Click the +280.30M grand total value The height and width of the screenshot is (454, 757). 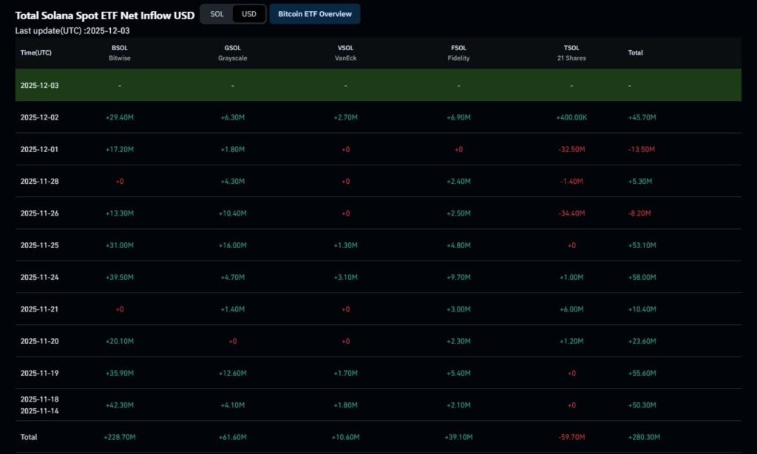642,437
